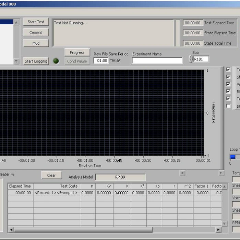
Task: Click the Cement button
Action: (36, 33)
